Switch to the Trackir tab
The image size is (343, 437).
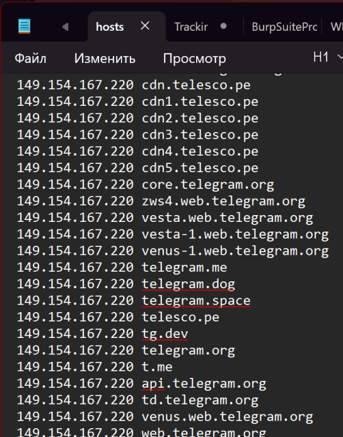pos(191,27)
